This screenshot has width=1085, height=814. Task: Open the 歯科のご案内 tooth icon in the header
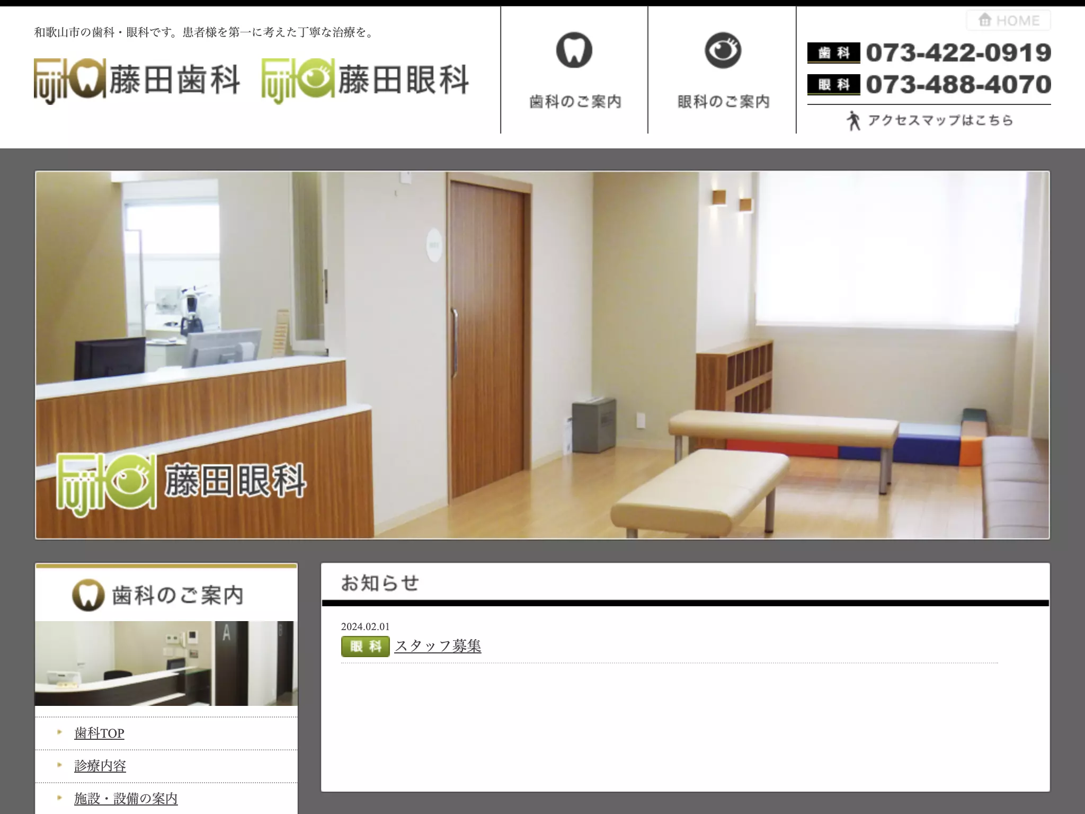(574, 50)
